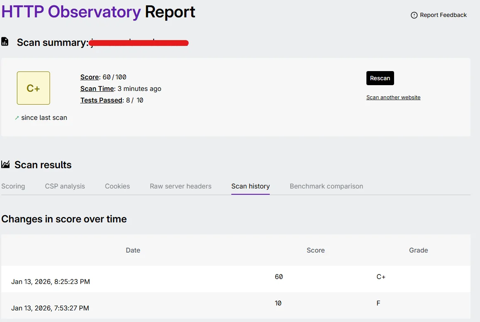The height and width of the screenshot is (322, 480).
Task: Click the Report Feedback info icon
Action: pyautogui.click(x=414, y=15)
